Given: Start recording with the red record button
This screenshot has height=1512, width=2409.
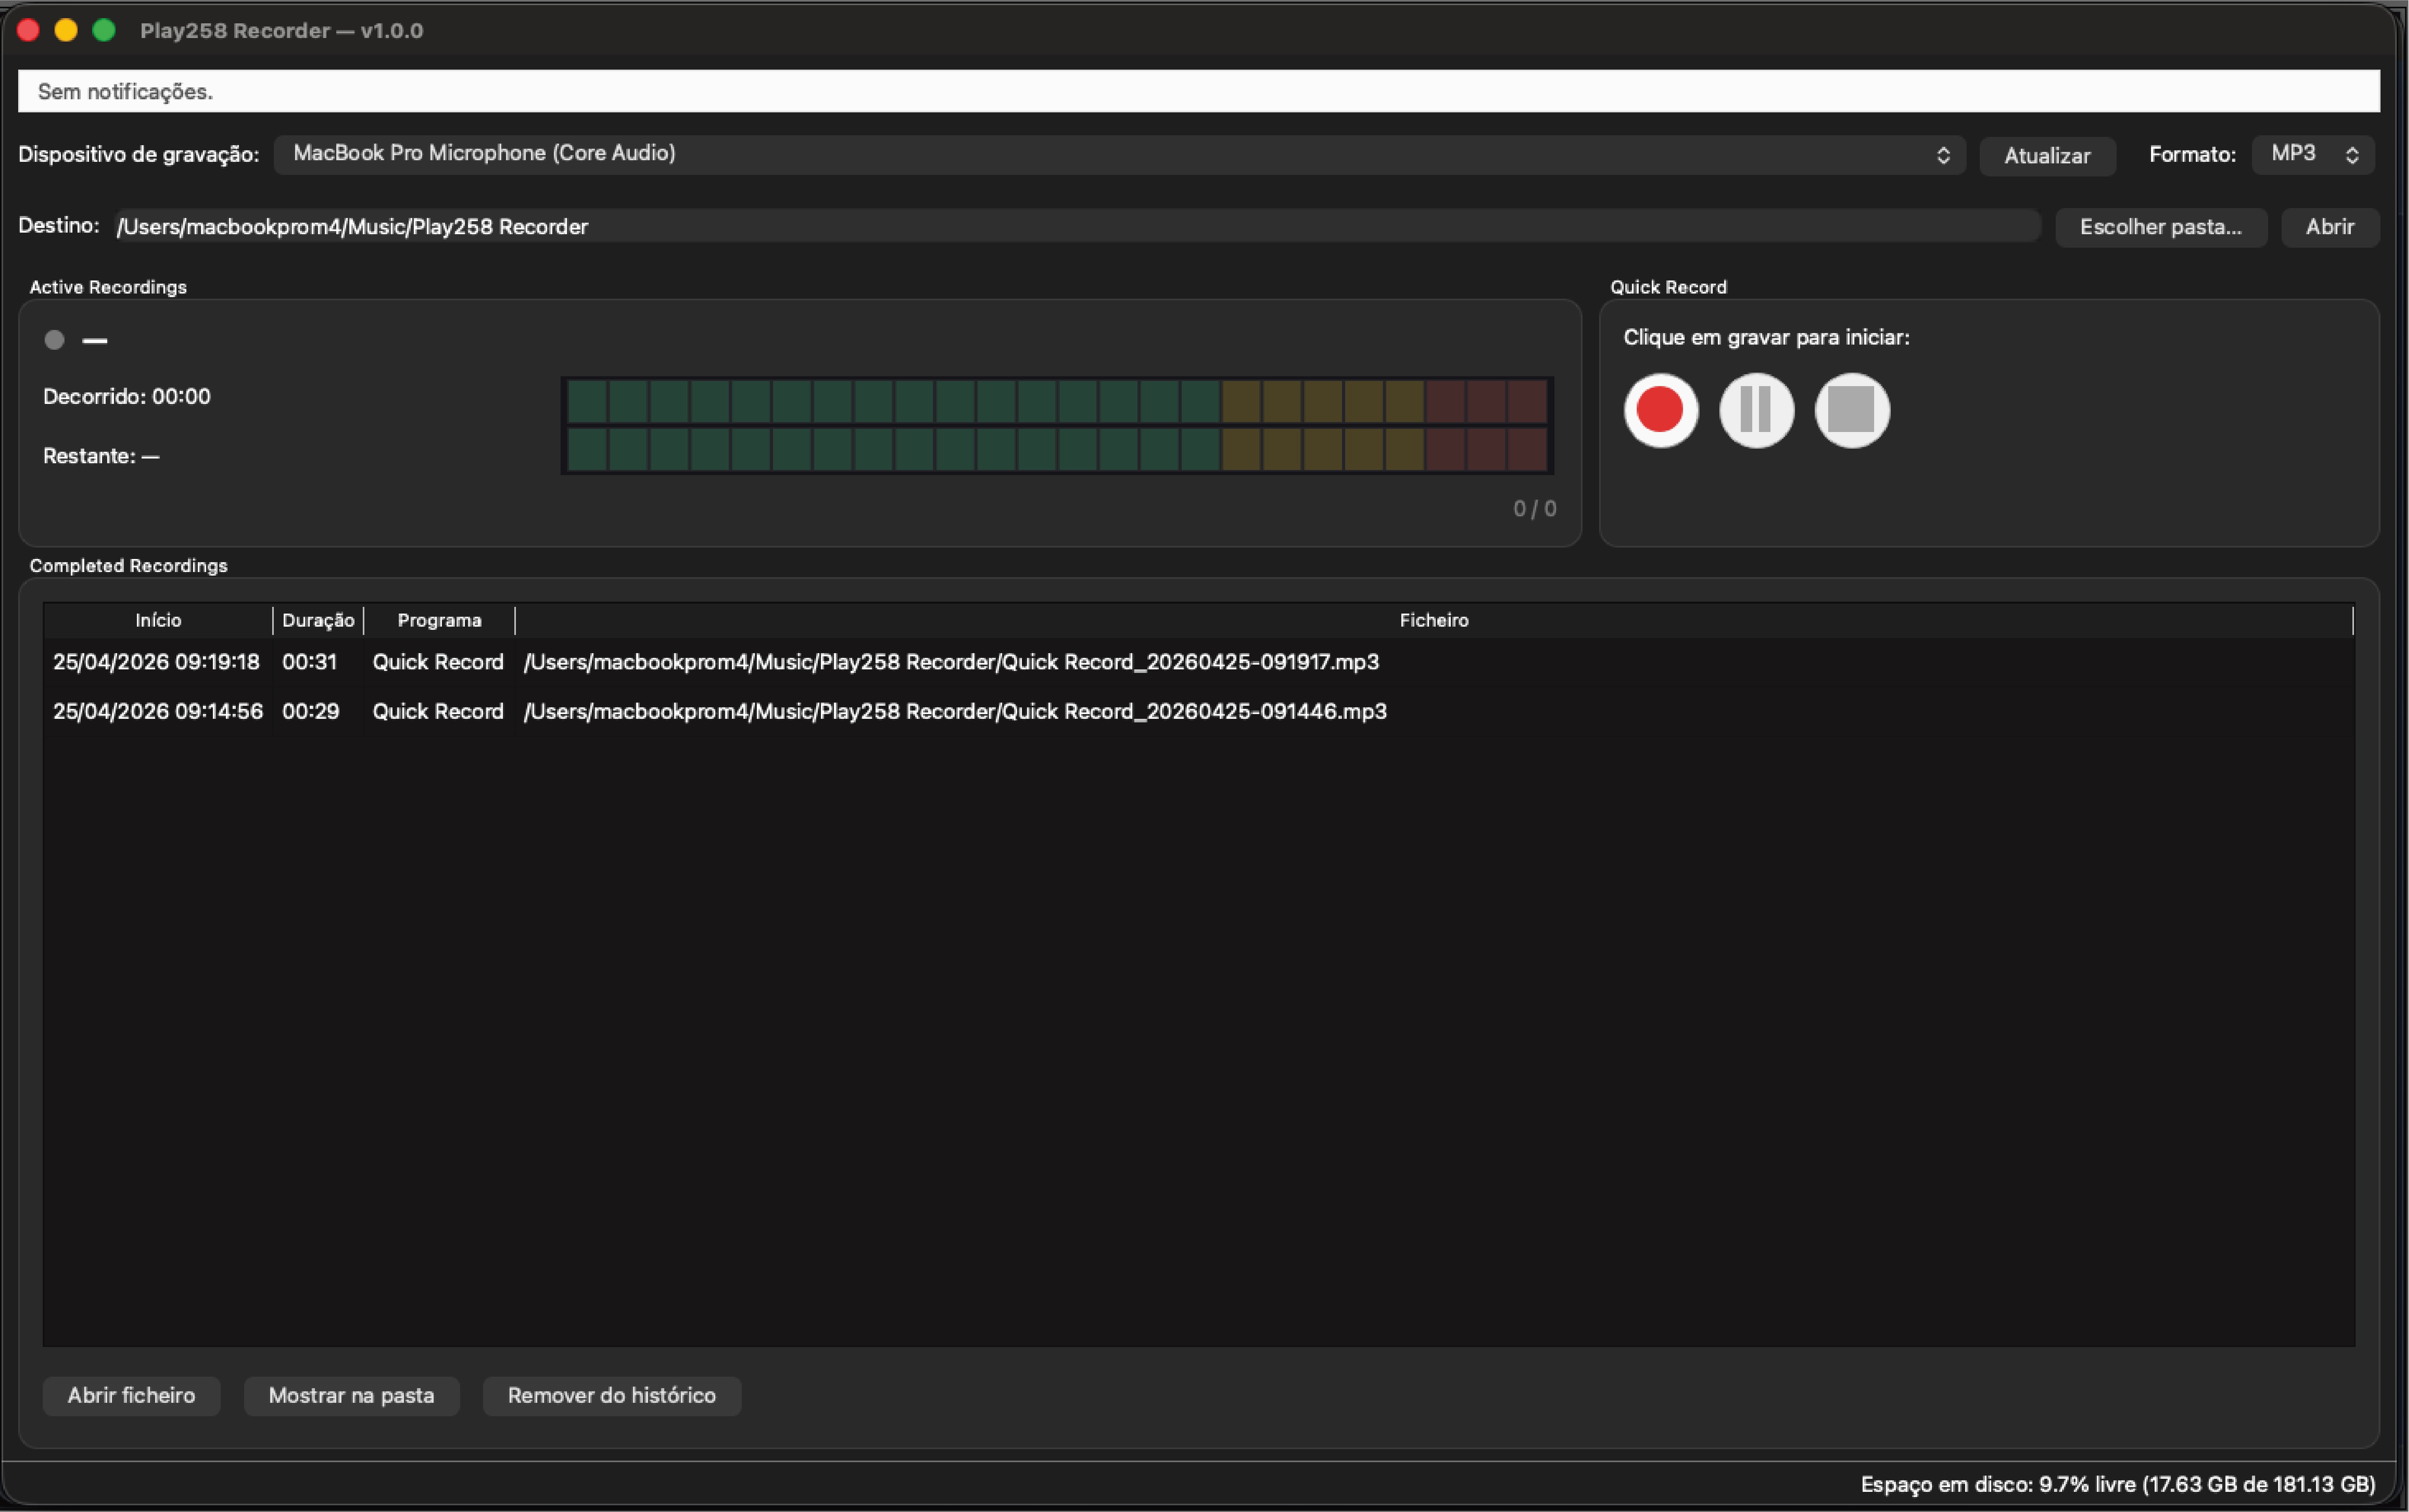Looking at the screenshot, I should coord(1660,410).
